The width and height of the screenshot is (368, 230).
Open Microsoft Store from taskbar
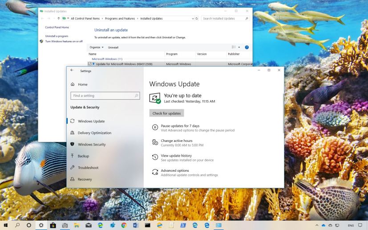(53, 225)
